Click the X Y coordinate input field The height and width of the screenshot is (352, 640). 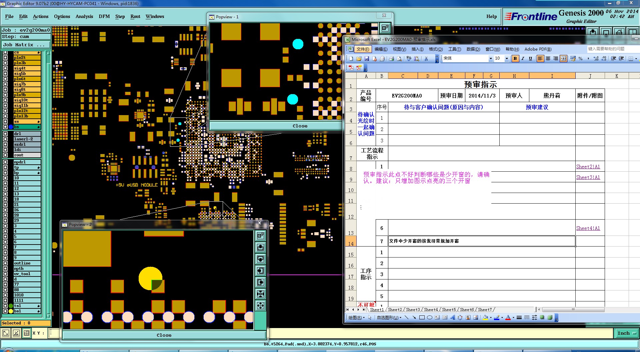(54, 333)
